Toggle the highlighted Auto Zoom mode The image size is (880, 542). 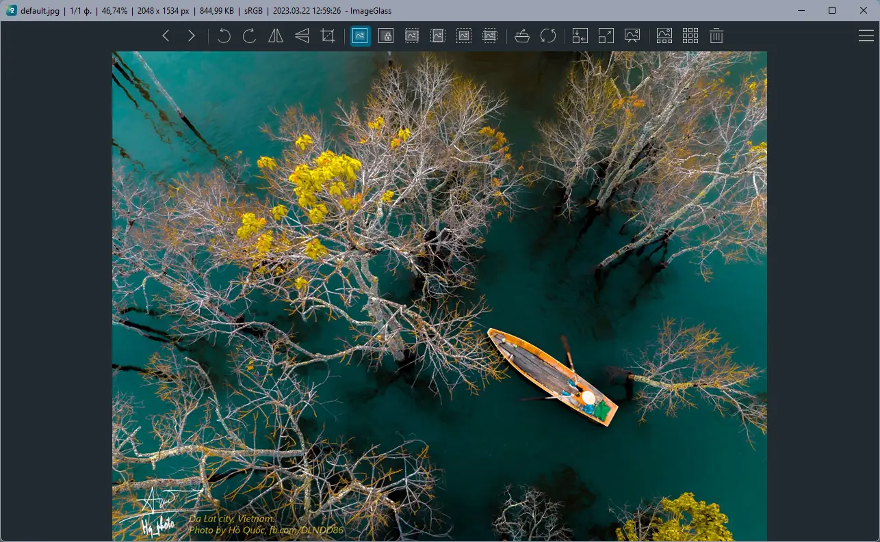point(361,36)
